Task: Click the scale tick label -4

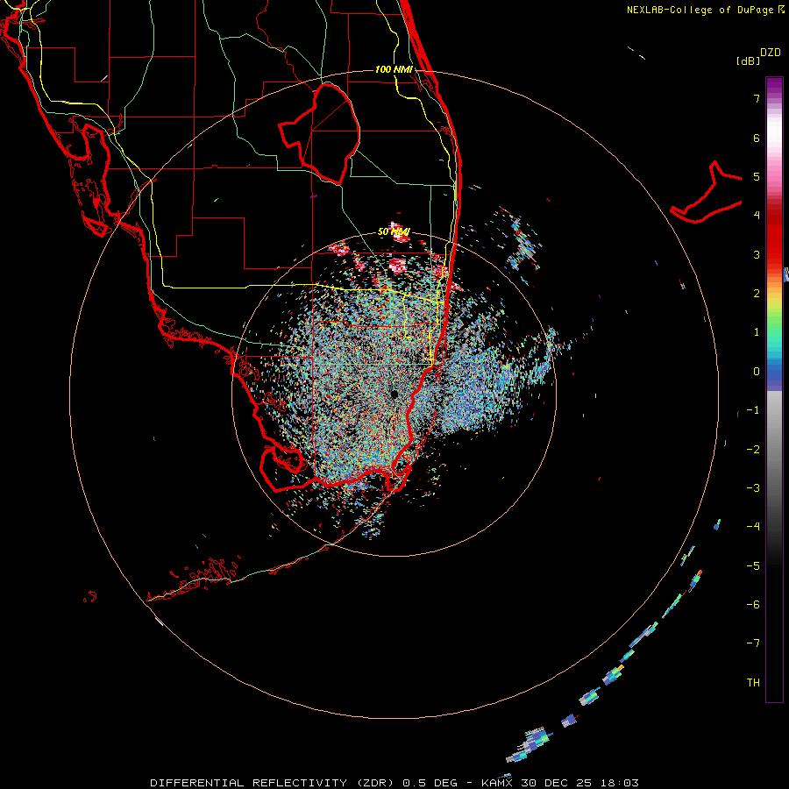Action: pos(753,527)
